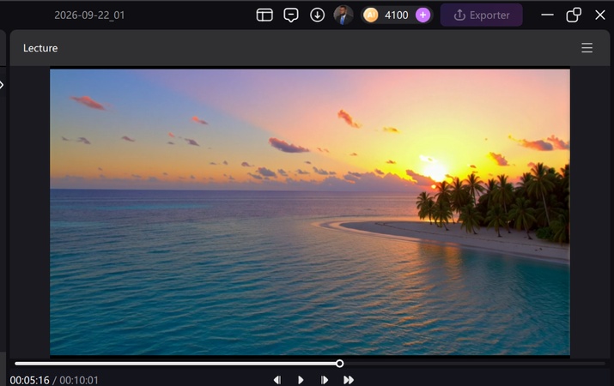The image size is (614, 386).
Task: Open the feedback message icon
Action: point(290,15)
